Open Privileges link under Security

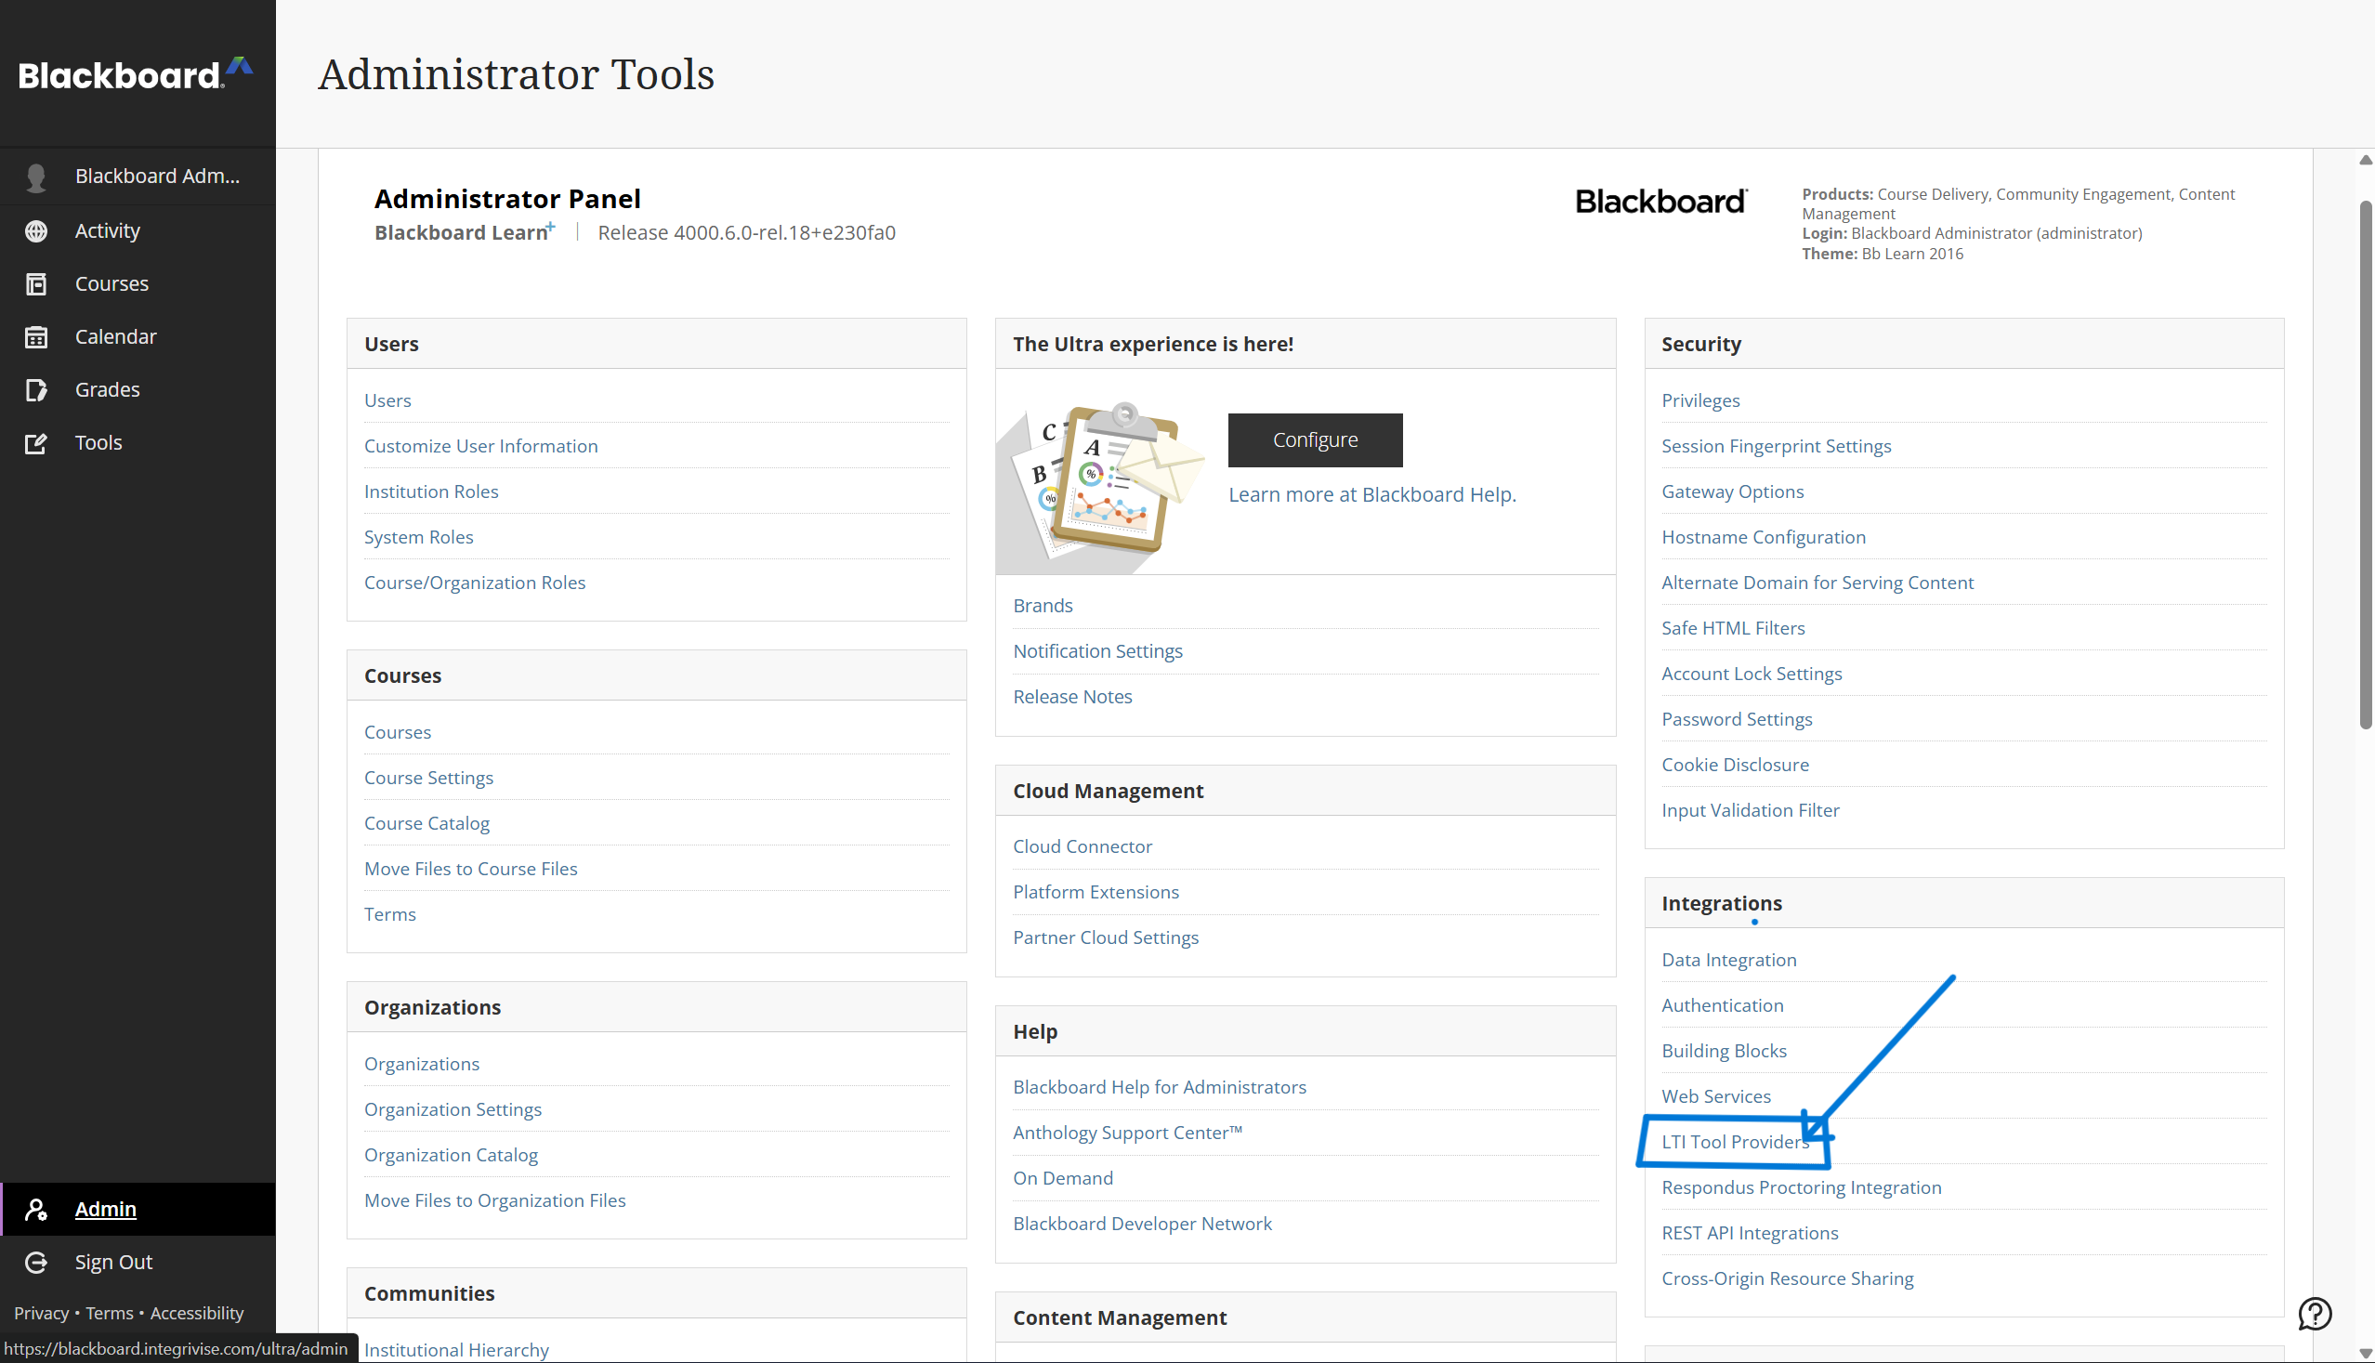(x=1700, y=400)
